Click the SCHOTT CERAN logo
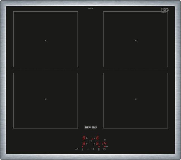 click(x=165, y=9)
